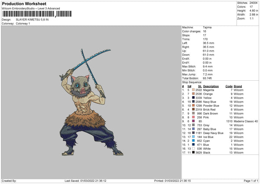This screenshot has width=260, height=184.
Task: Click code '1310' in the Madeira row
Action: pos(229,122)
